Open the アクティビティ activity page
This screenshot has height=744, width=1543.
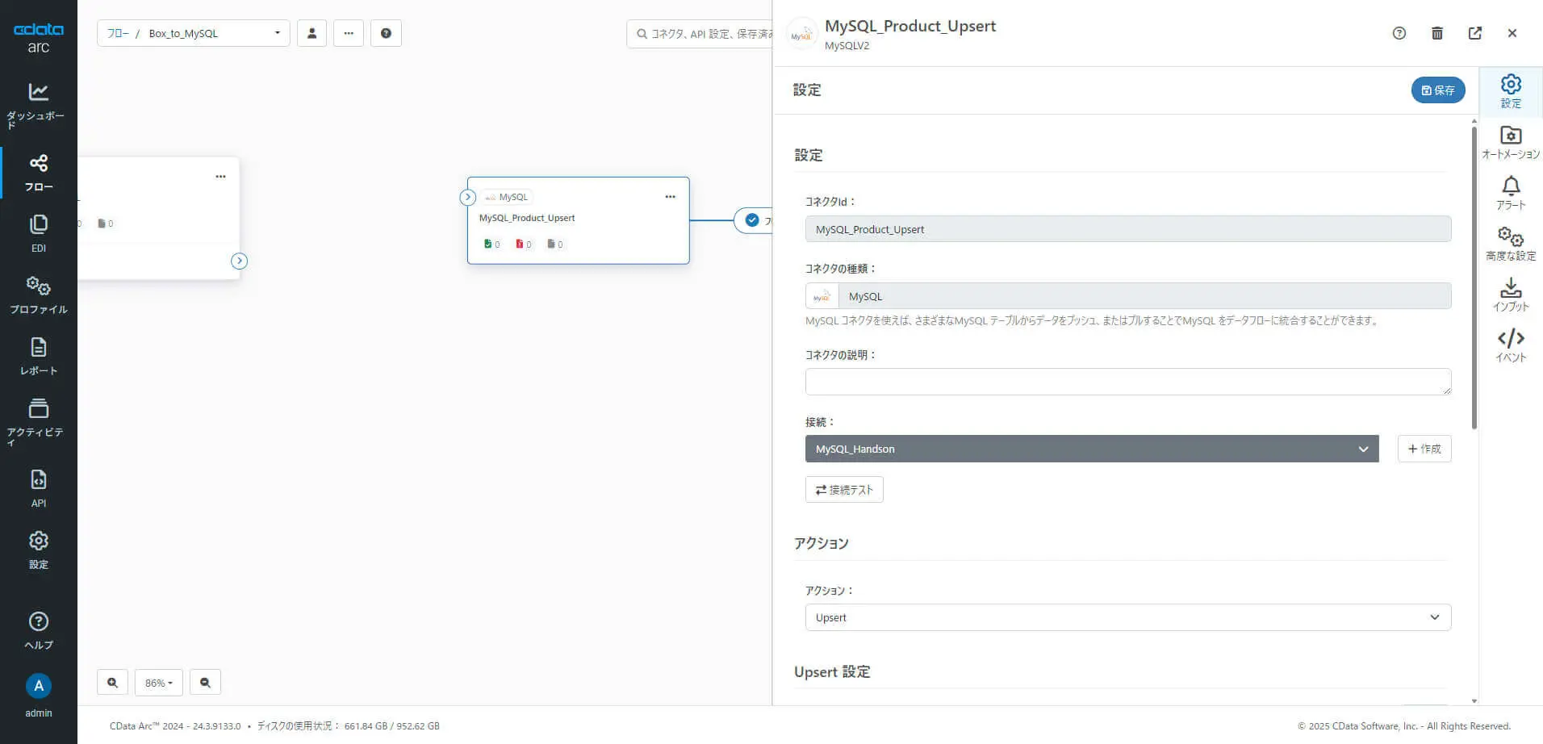38,420
